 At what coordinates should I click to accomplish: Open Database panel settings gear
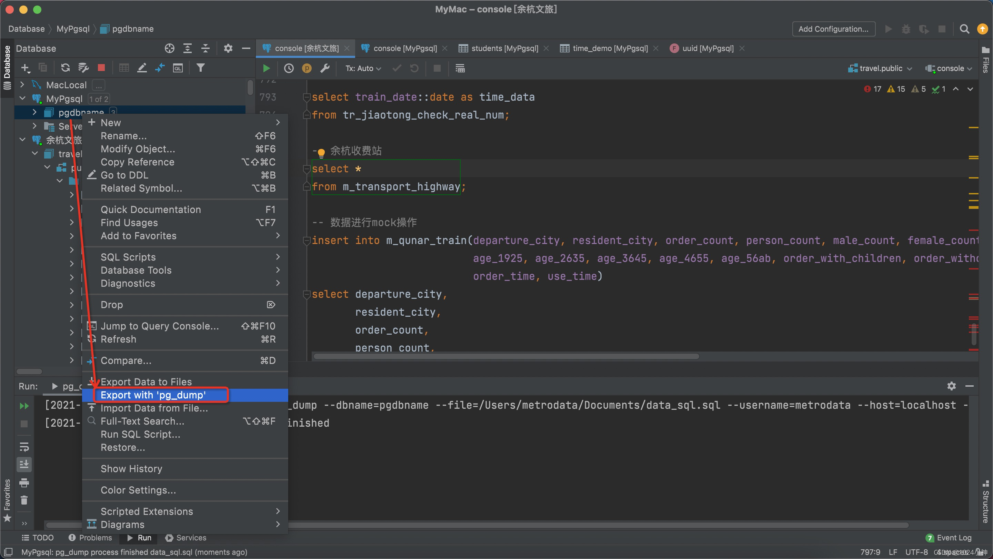[228, 48]
